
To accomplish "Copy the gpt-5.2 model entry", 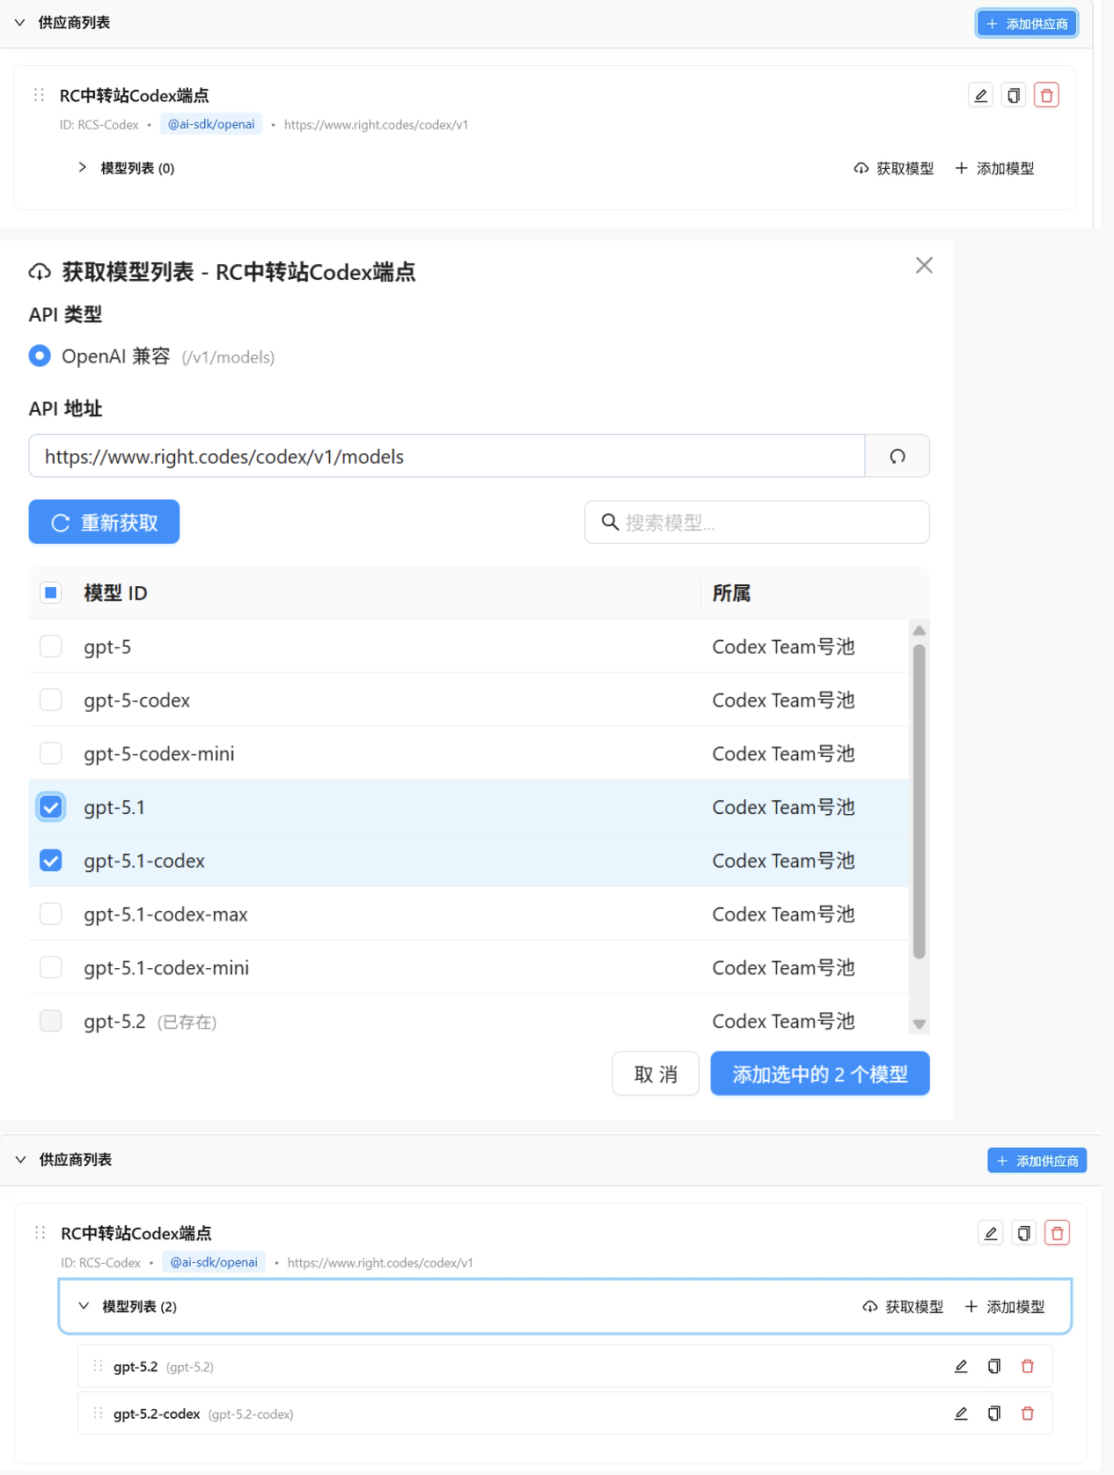I will (994, 1366).
